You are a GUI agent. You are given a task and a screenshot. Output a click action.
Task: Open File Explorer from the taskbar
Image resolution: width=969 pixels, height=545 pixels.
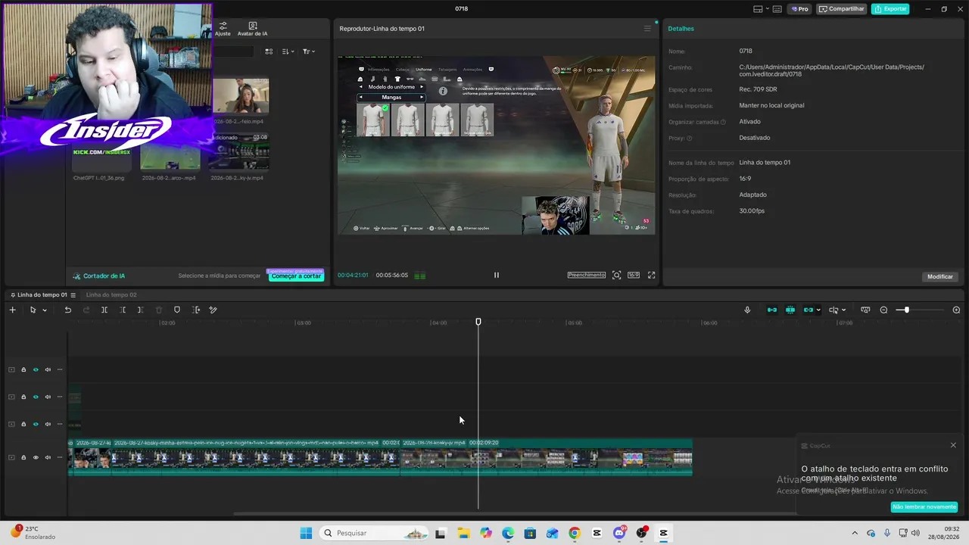[463, 533]
